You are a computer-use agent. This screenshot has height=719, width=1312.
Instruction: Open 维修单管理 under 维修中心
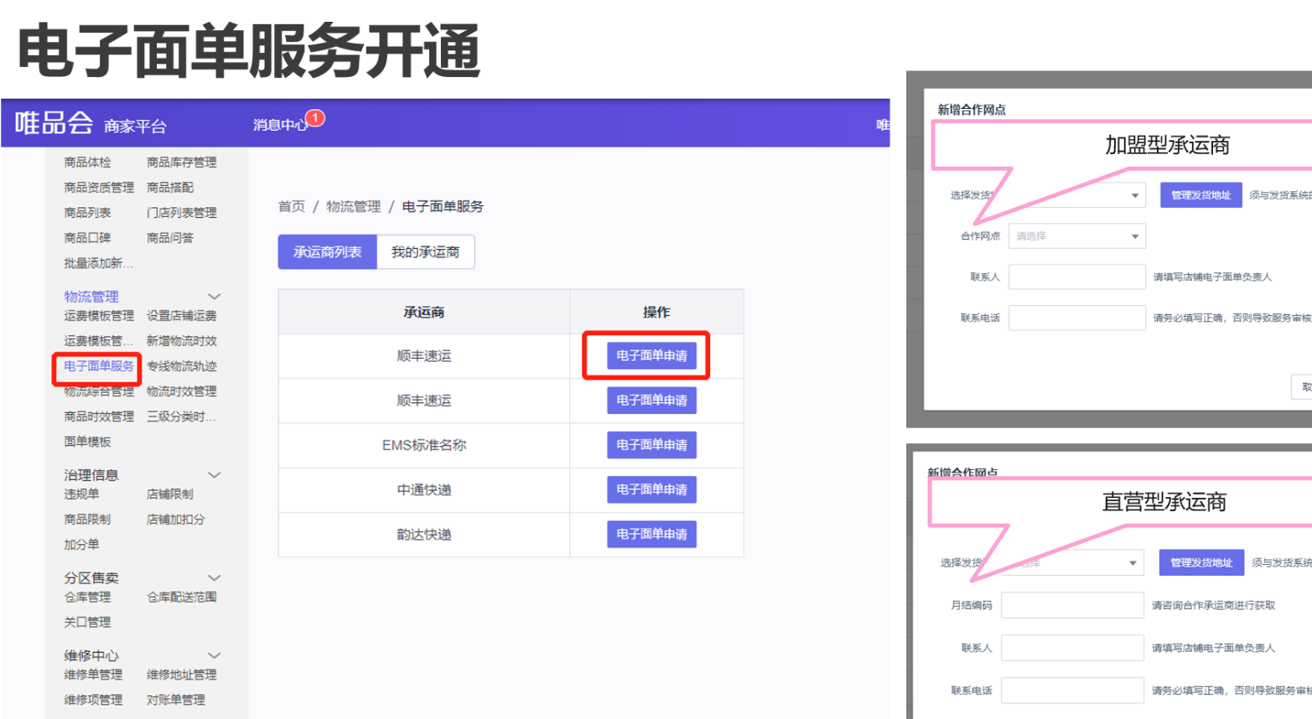click(x=93, y=675)
